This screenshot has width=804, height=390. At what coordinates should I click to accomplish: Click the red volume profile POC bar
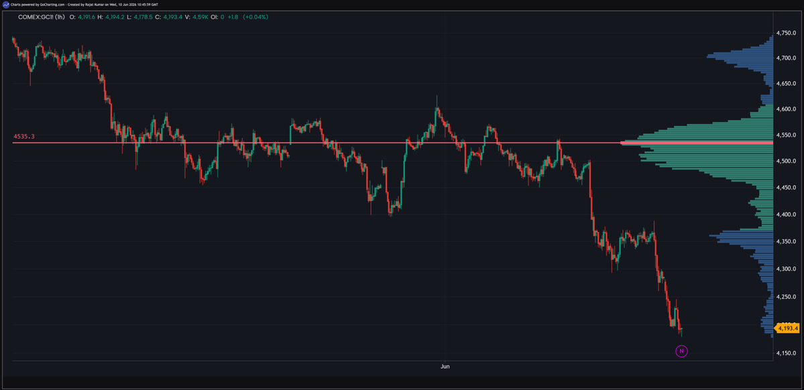click(696, 143)
